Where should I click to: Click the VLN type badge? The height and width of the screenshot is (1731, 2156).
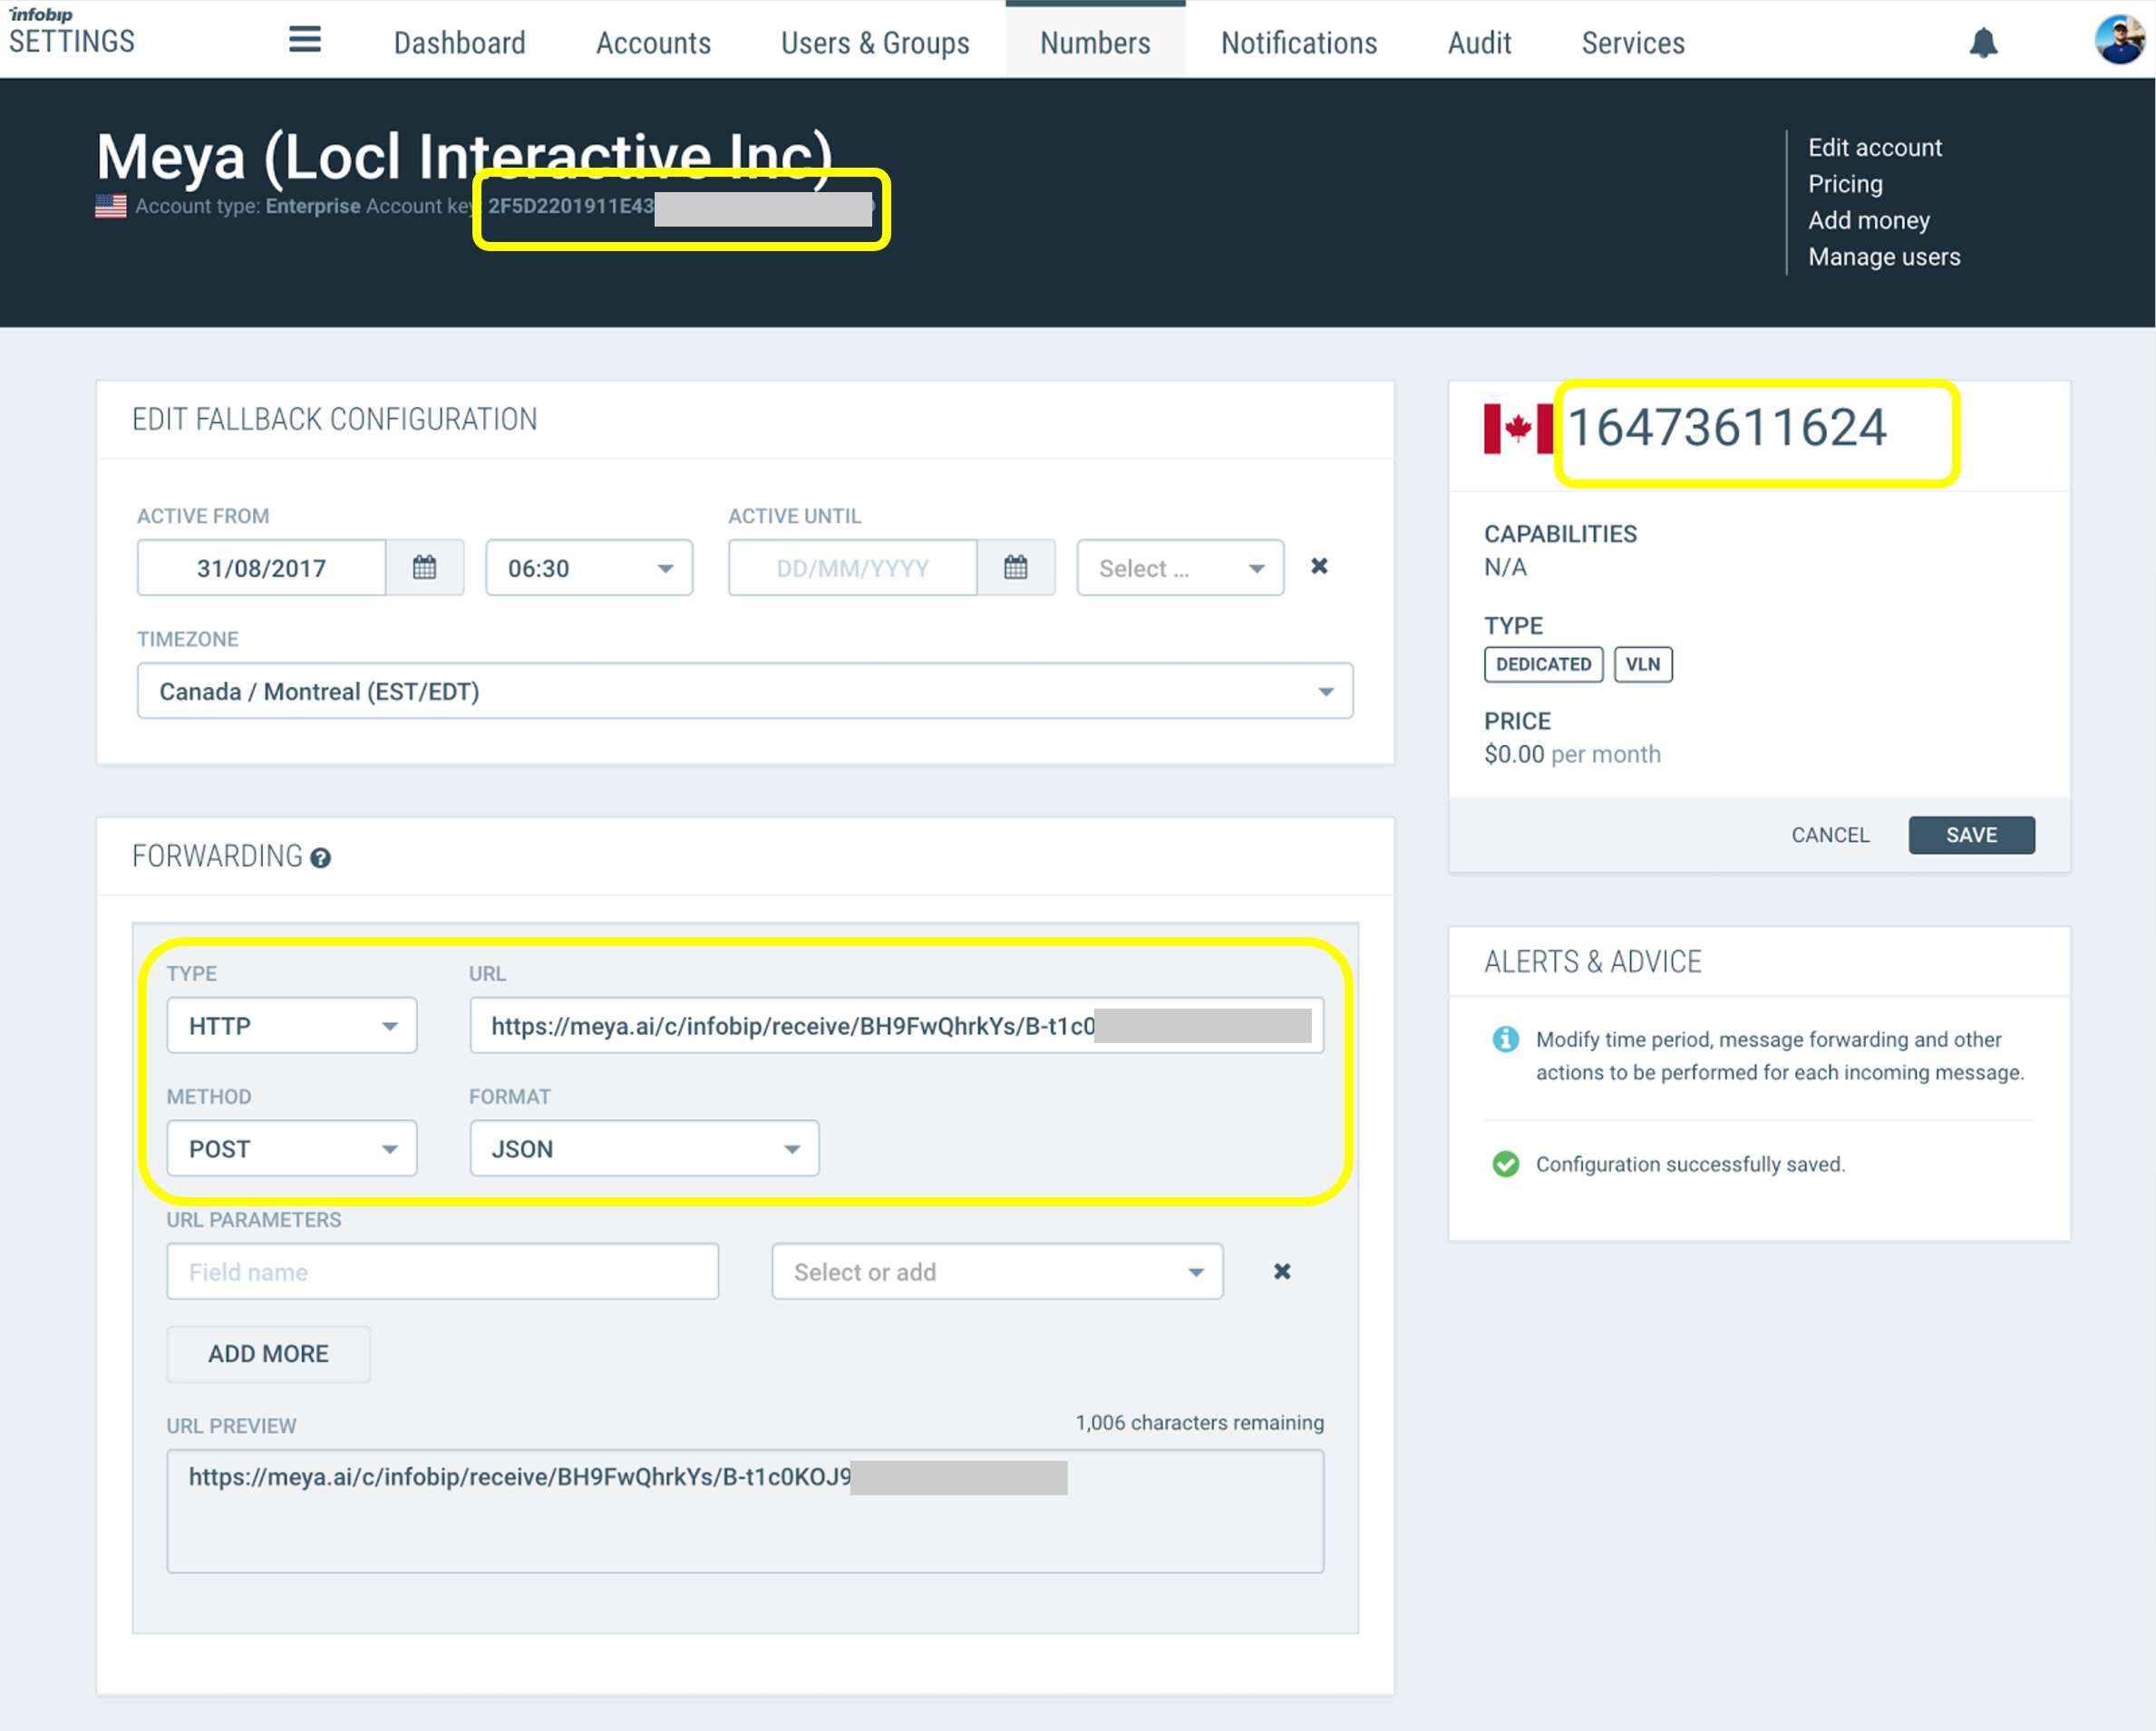1642,663
